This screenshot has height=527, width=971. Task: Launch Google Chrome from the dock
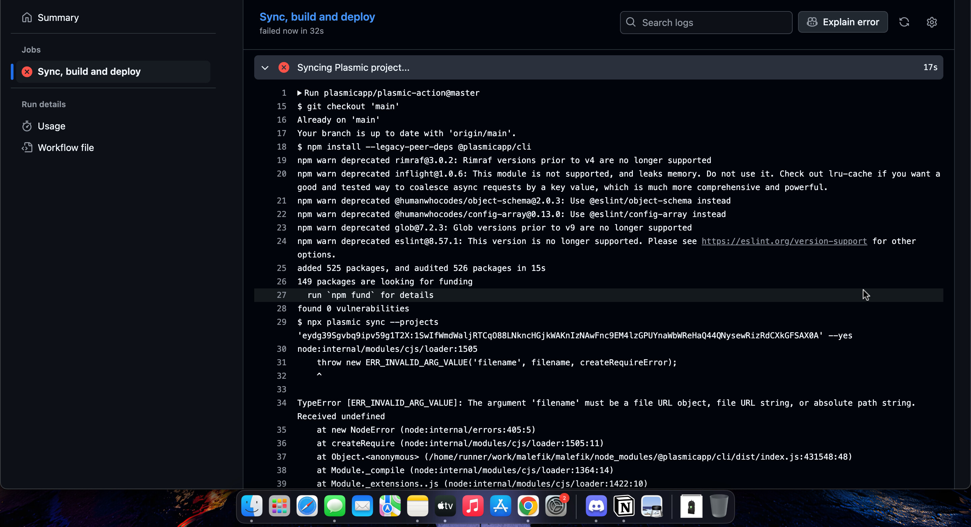coord(528,506)
